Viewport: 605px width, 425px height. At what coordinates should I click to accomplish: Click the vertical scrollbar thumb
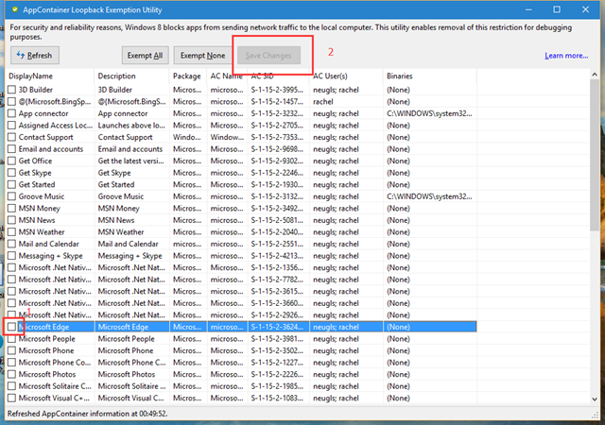point(595,156)
